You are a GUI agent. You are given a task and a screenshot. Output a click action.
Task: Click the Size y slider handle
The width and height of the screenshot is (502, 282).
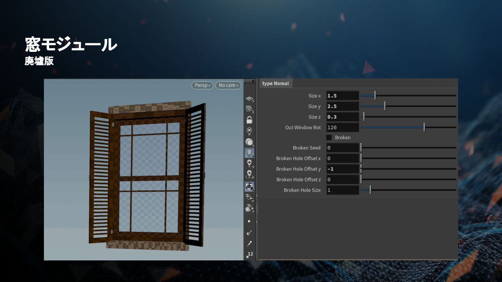click(x=385, y=106)
